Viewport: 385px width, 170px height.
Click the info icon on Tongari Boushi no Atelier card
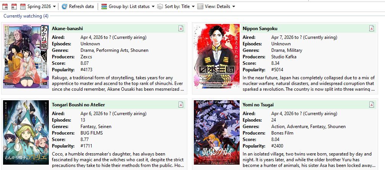pos(181,105)
